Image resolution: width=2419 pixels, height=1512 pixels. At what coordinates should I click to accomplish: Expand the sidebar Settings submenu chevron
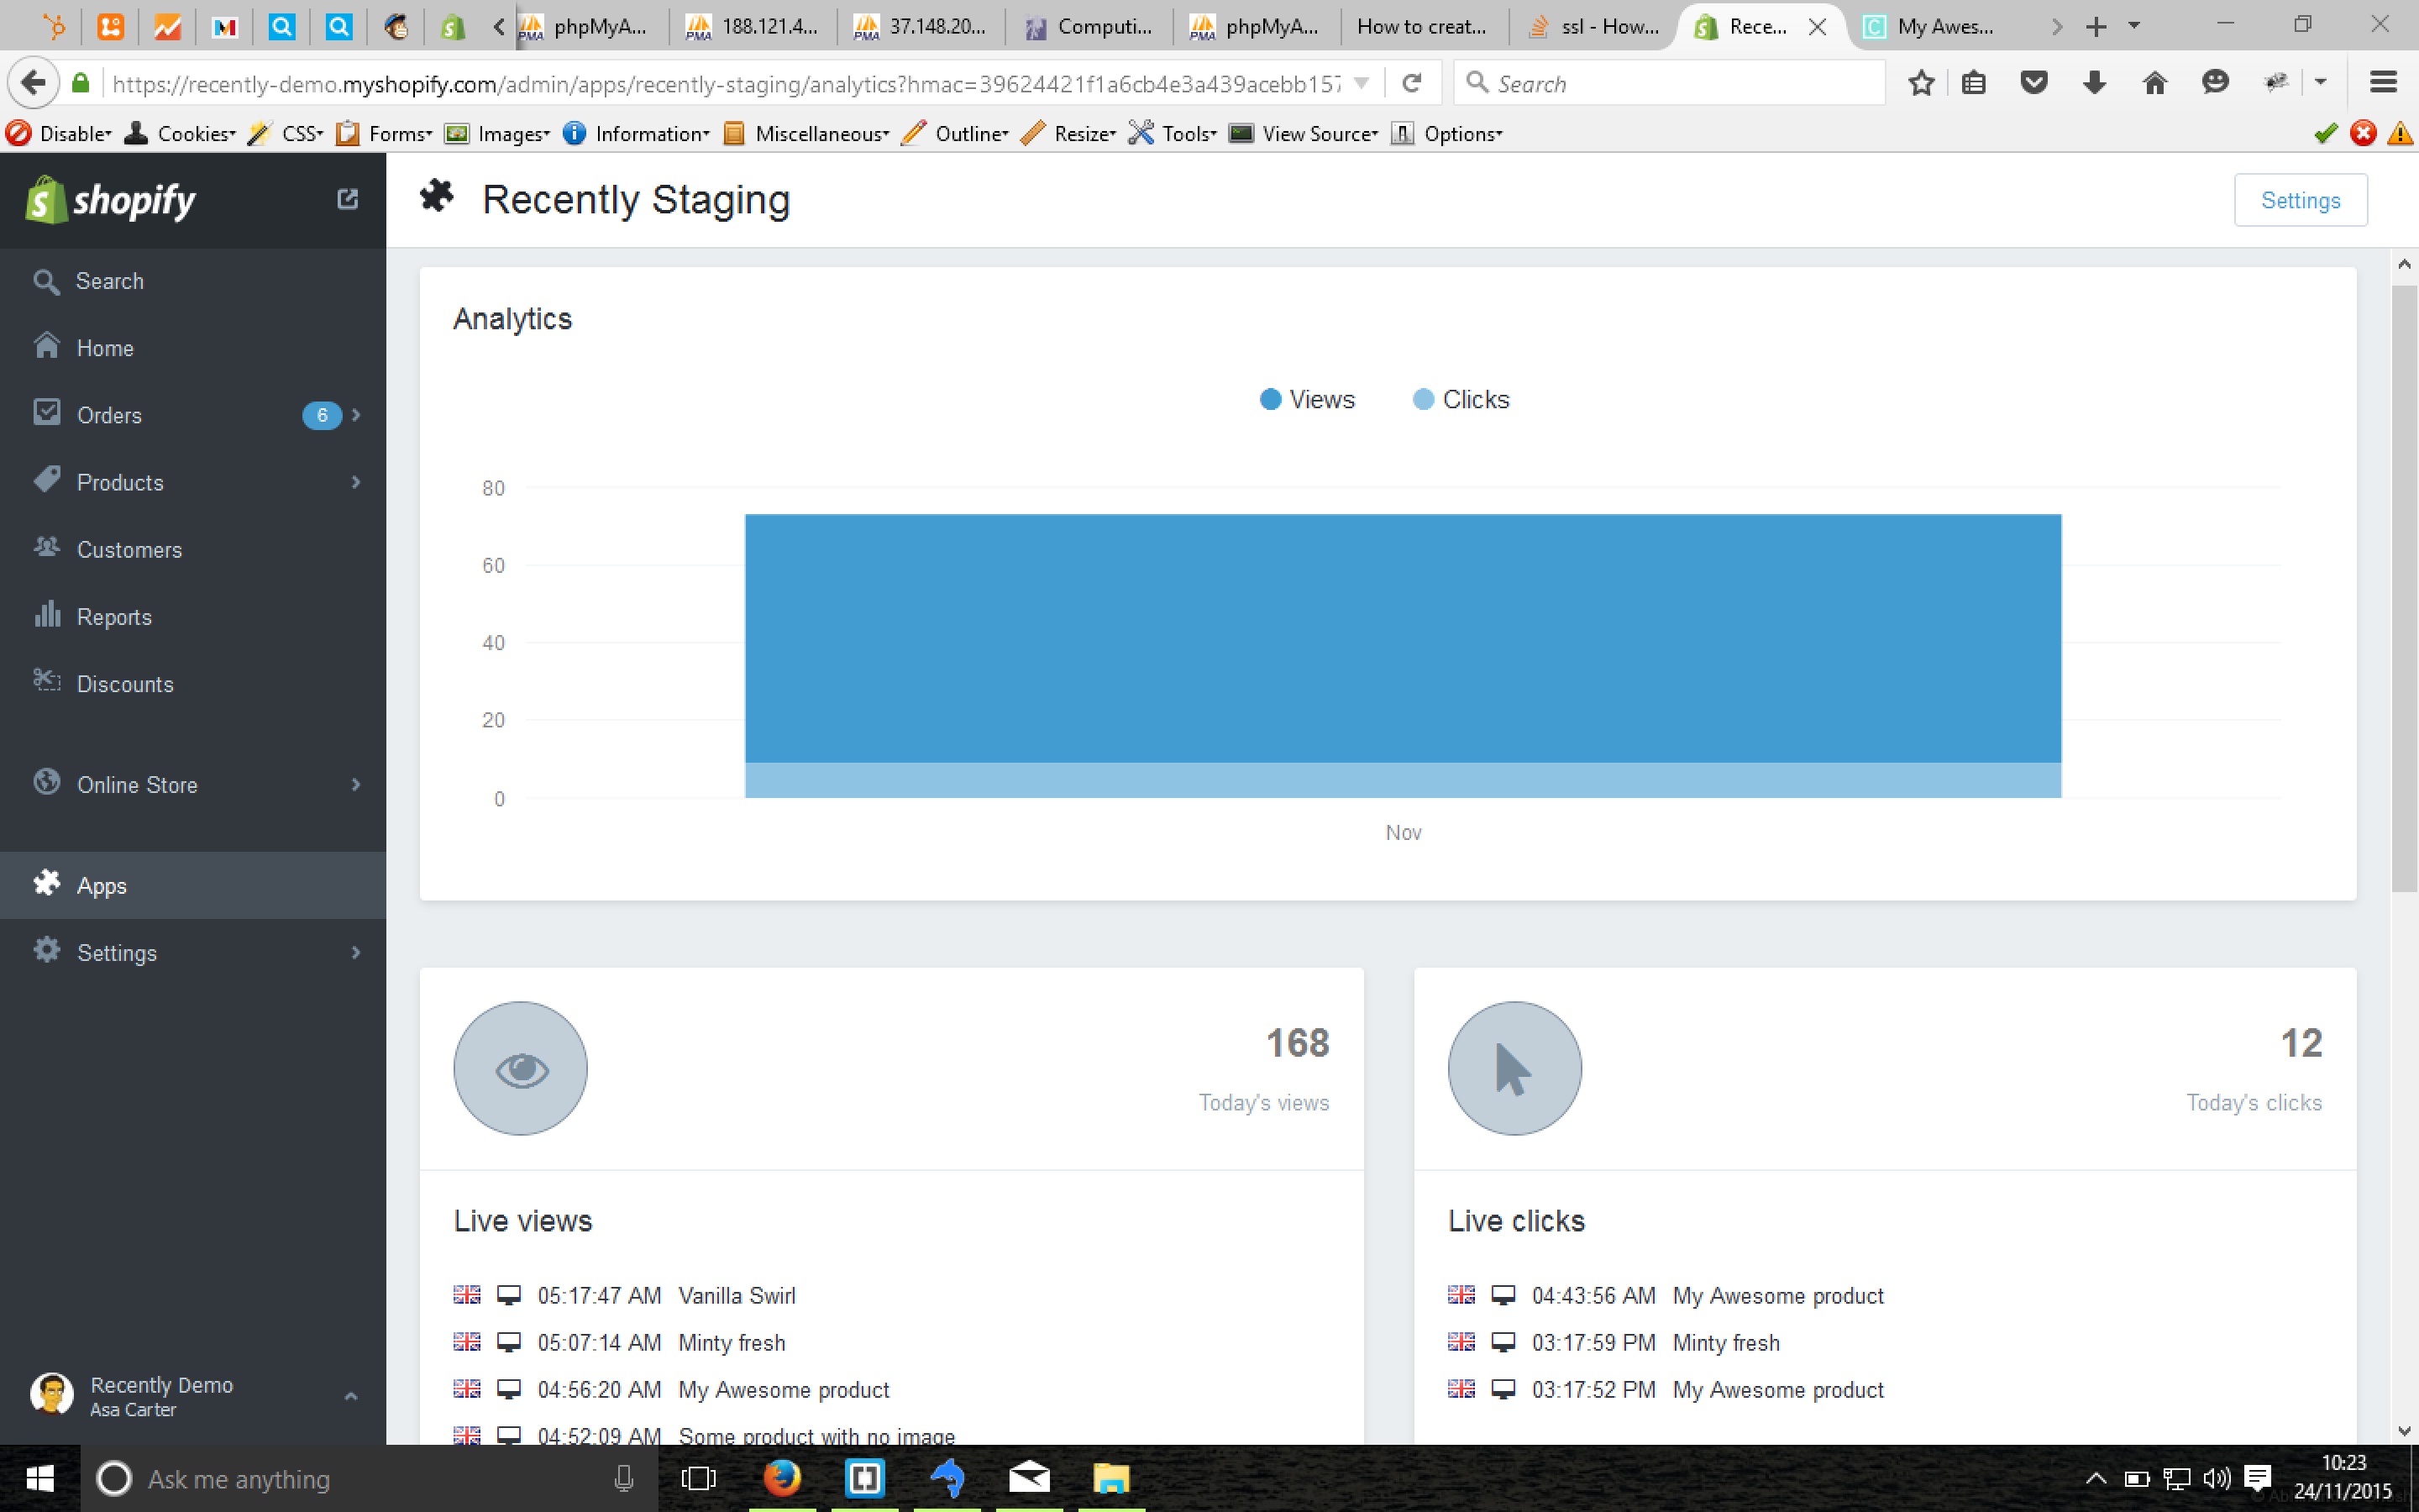356,952
